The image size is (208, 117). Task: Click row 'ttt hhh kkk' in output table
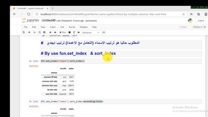pos(58,90)
